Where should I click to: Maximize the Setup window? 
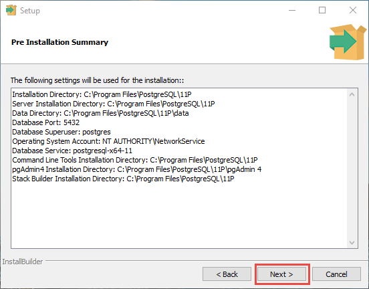(x=322, y=10)
